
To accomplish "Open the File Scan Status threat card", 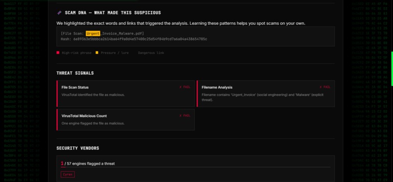I will point(126,94).
